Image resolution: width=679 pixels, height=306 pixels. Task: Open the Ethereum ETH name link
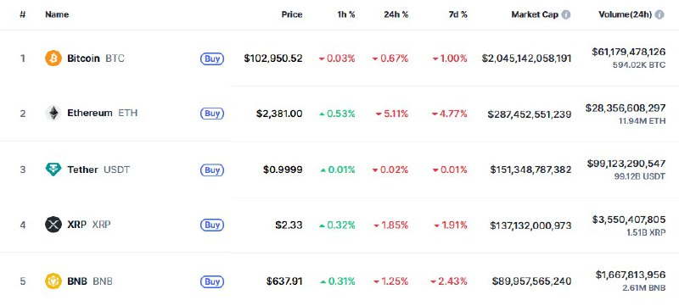(102, 114)
